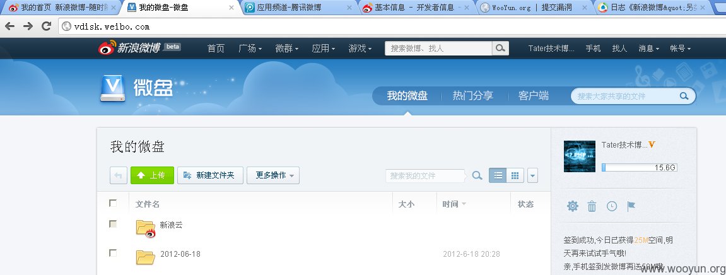The height and width of the screenshot is (275, 726).
Task: Click the browser back arrow
Action: (9, 26)
